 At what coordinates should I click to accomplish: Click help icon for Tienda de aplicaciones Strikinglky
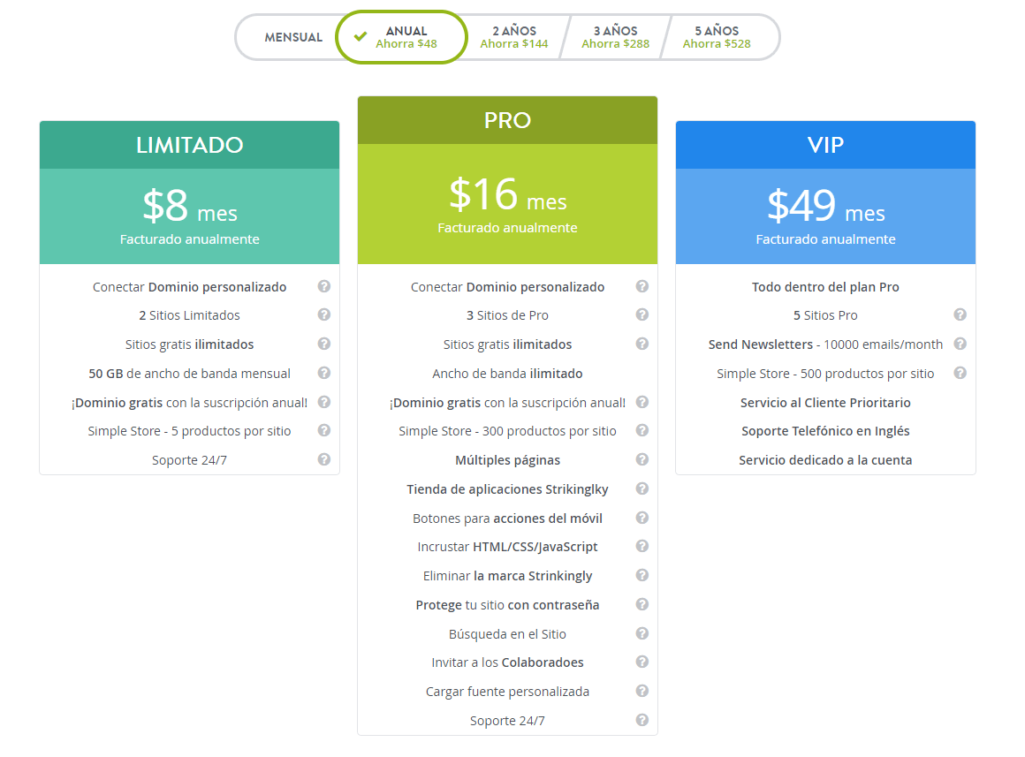(642, 488)
